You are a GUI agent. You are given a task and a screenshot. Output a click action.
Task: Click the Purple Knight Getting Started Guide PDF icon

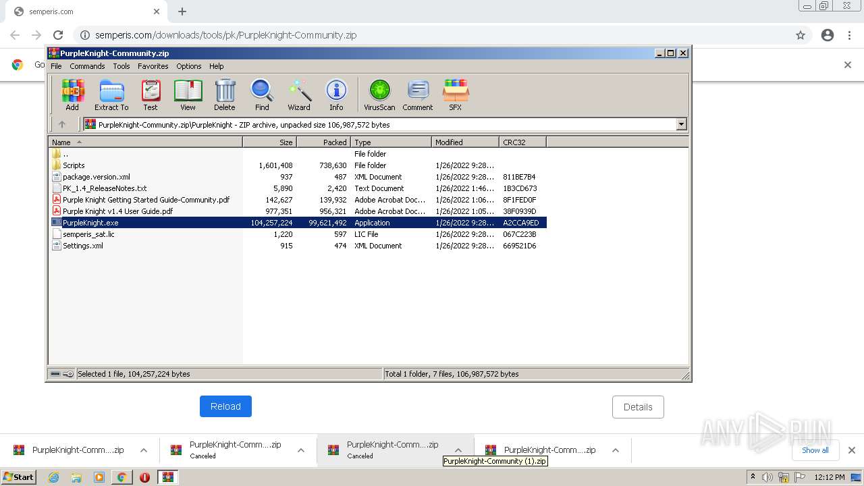point(57,200)
